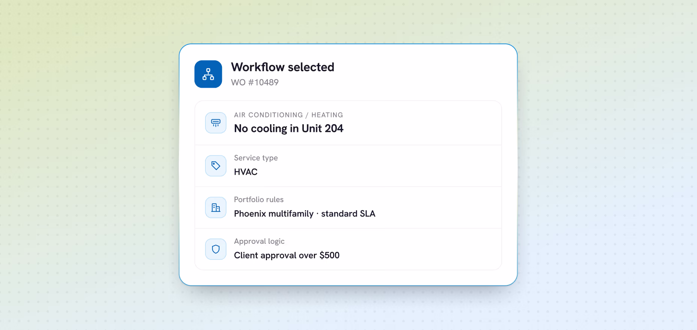Viewport: 697px width, 330px height.
Task: Open "No cooling in Unit 204" issue
Action: [x=289, y=129]
